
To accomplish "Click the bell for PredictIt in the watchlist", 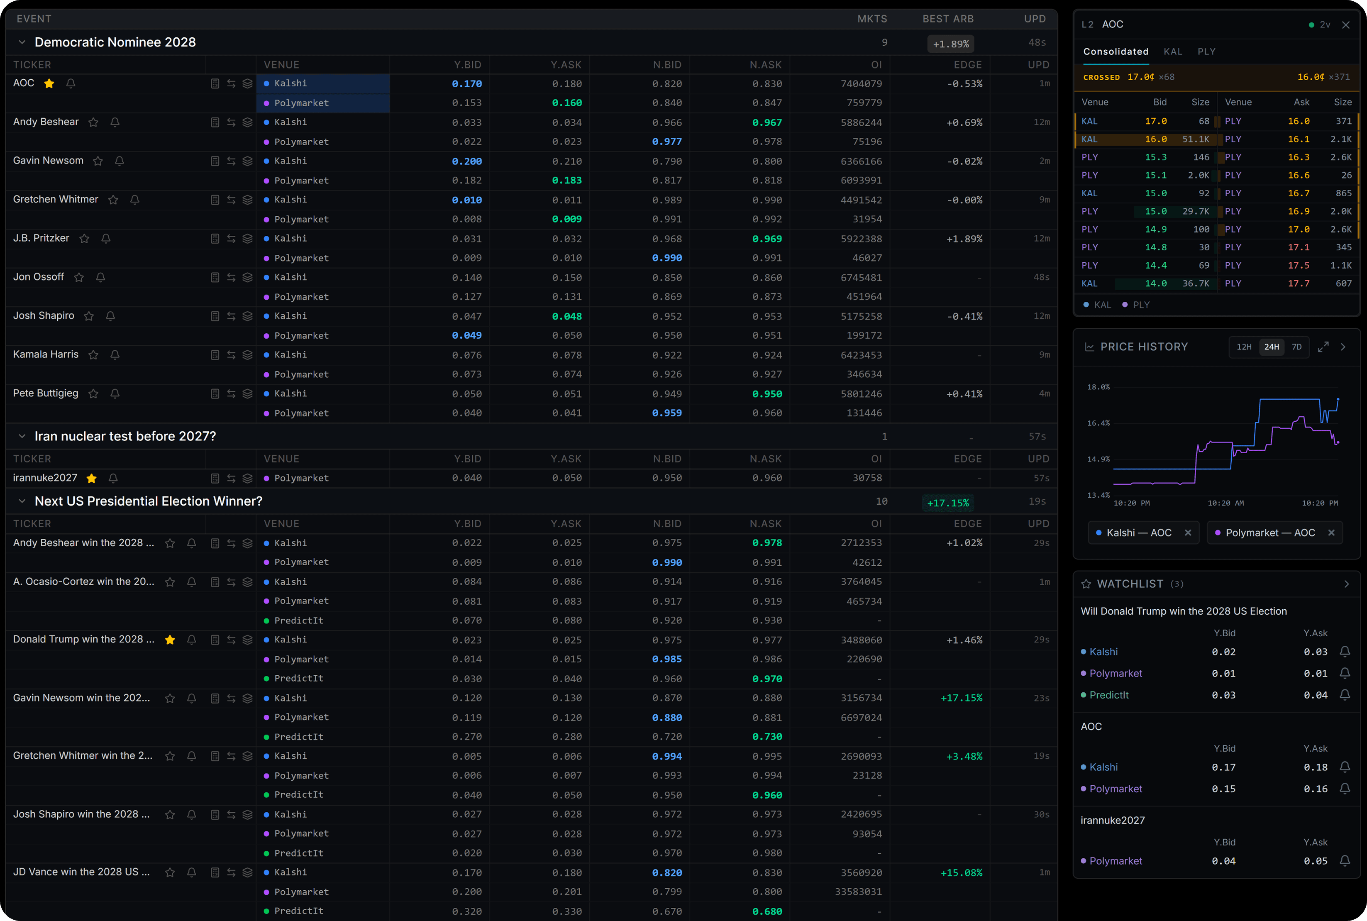I will click(x=1345, y=695).
